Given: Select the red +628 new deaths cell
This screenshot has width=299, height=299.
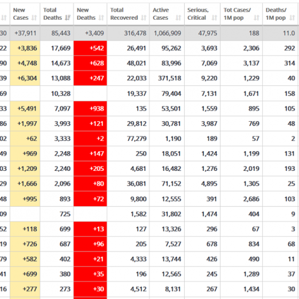Looking at the screenshot, I should 90,63.
